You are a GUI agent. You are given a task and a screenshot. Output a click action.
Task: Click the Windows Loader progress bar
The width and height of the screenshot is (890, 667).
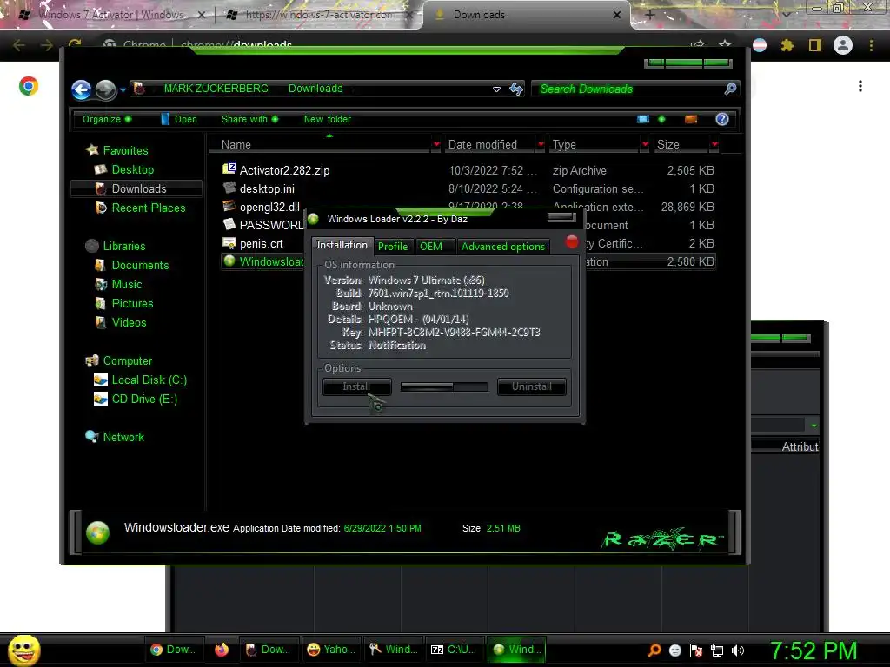444,386
